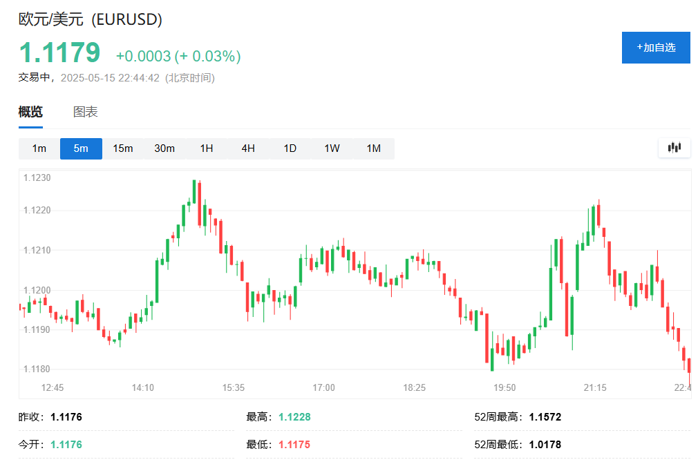The image size is (698, 462).
Task: Switch to the 概览 tab
Action: [x=30, y=112]
